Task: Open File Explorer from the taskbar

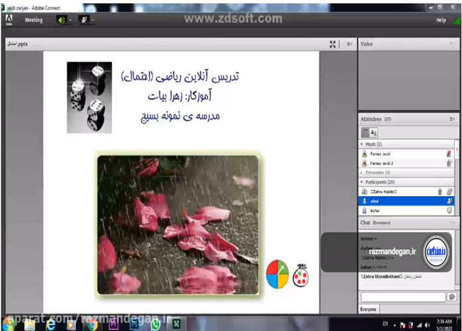Action: tap(30, 324)
